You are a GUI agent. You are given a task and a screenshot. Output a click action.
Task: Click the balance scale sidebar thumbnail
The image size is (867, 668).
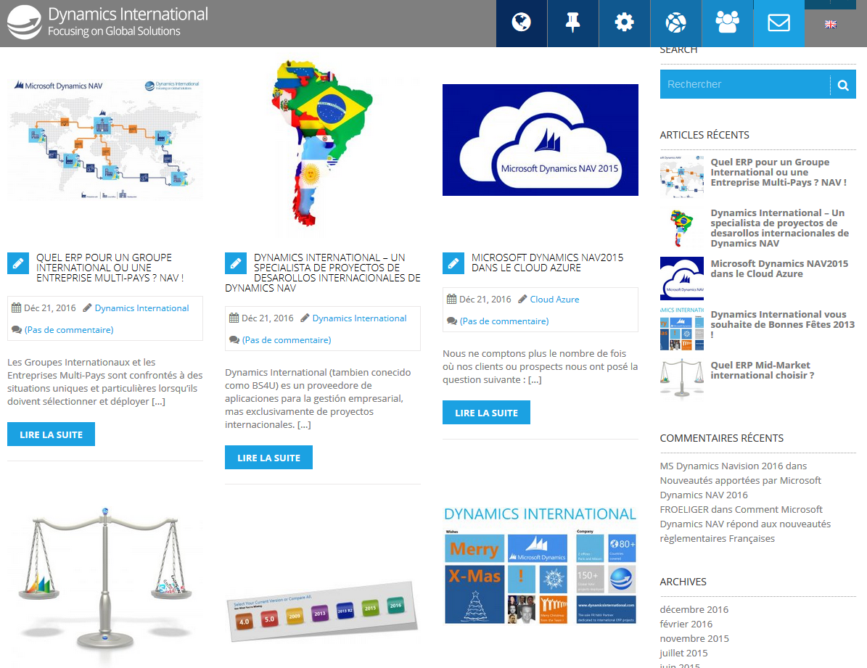tap(681, 376)
